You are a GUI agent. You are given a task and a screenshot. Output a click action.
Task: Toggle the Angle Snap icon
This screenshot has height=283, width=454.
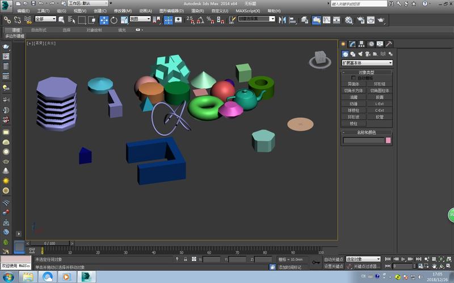click(200, 20)
